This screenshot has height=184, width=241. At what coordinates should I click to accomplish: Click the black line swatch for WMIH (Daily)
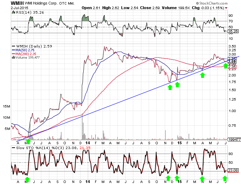pos(14,46)
